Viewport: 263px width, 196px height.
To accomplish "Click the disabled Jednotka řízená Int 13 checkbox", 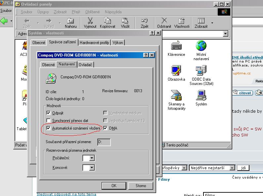I will [x=105, y=120].
